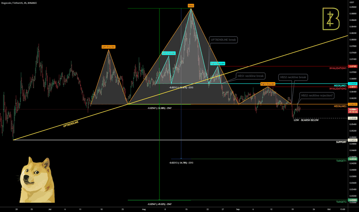Click the "-0.02947 (-32.88%) -2947" measurement text
This screenshot has width=359, height=212.
(x=159, y=108)
